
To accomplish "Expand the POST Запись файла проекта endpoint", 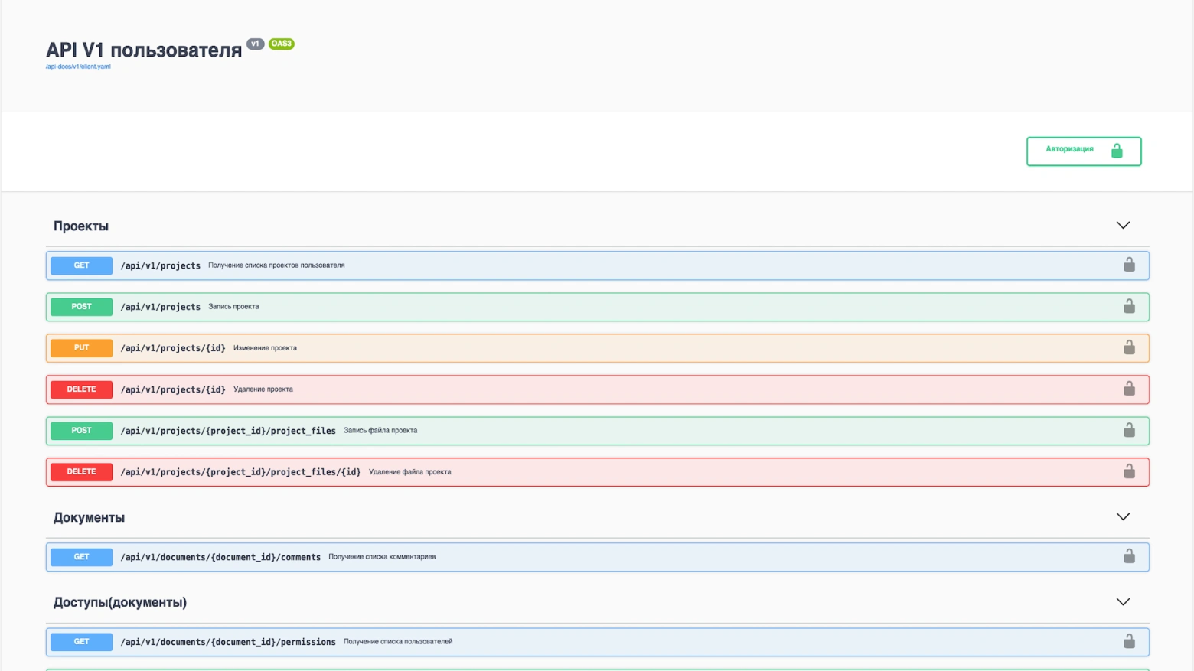I will tap(380, 431).
